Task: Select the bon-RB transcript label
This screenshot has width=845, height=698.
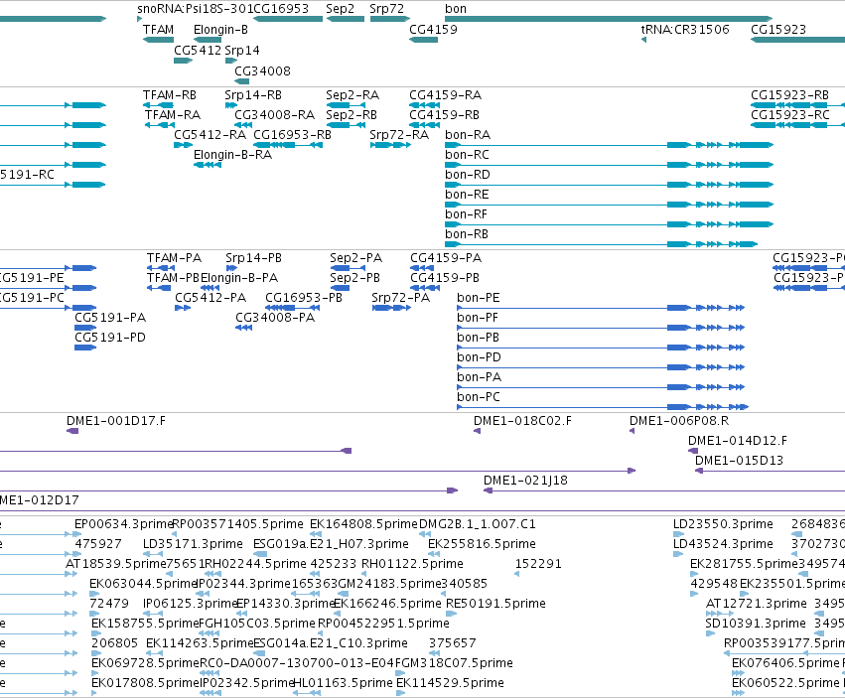Action: [466, 235]
